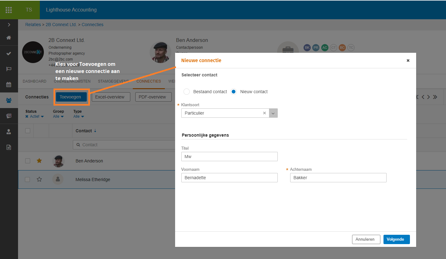Screen dimensions: 446x259
Task: Open the Connecties tab
Action: click(x=149, y=81)
